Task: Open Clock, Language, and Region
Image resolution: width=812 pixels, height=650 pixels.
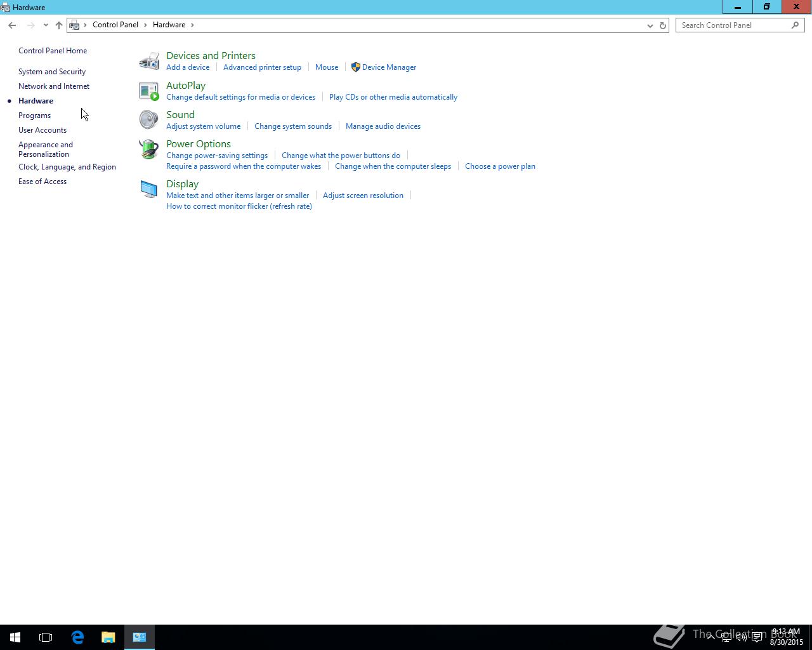Action: click(67, 167)
